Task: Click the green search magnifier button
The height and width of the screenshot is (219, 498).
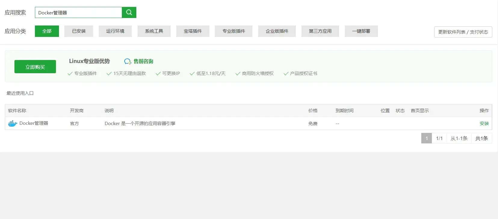Action: point(129,12)
